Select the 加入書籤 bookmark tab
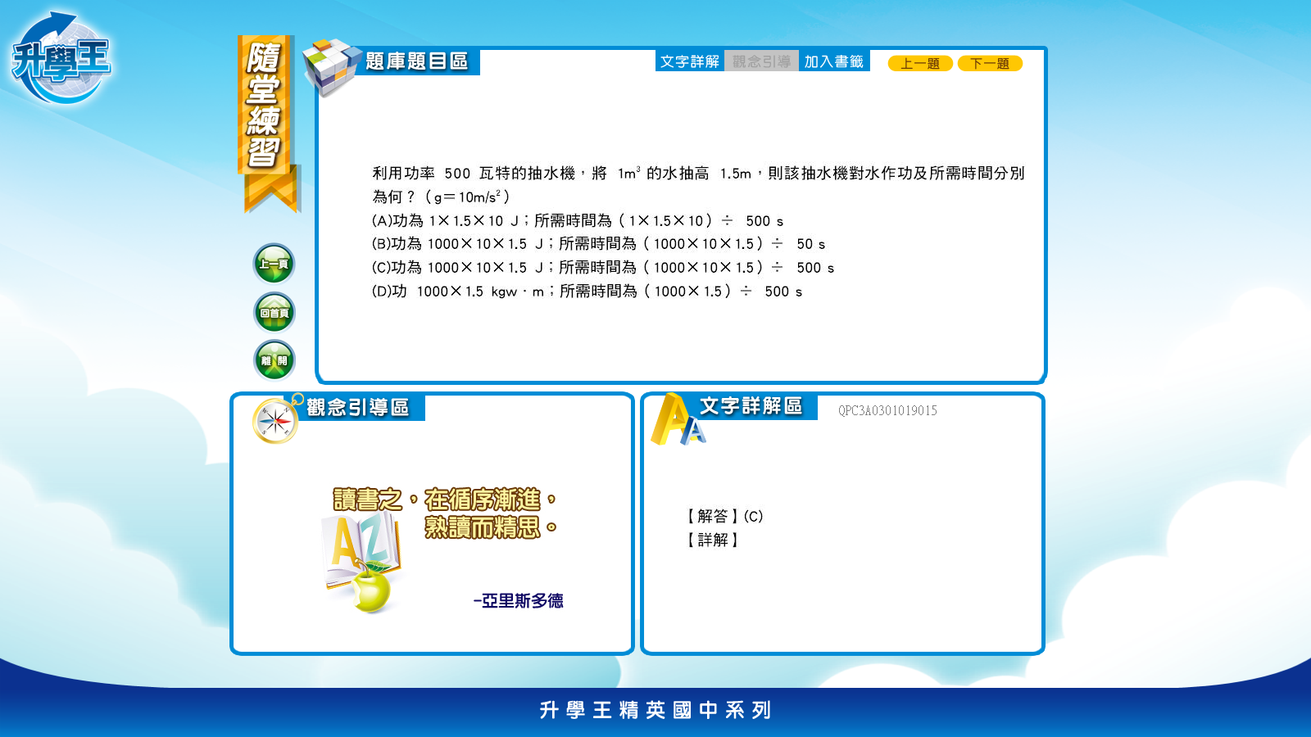This screenshot has width=1311, height=737. tap(833, 61)
